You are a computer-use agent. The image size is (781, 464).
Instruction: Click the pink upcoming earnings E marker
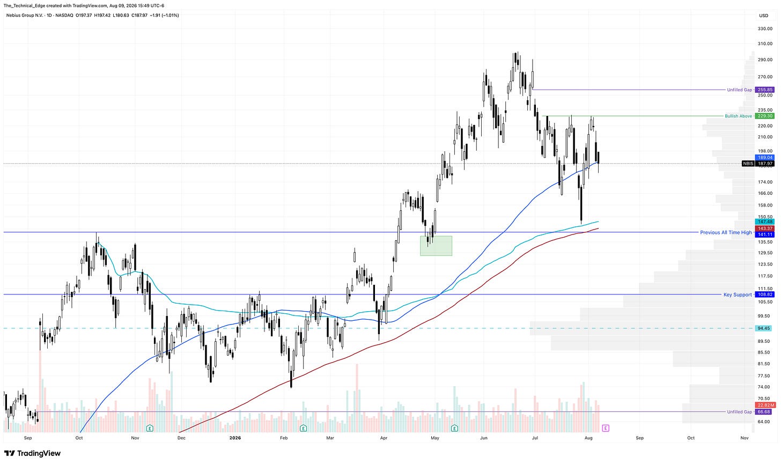606,428
